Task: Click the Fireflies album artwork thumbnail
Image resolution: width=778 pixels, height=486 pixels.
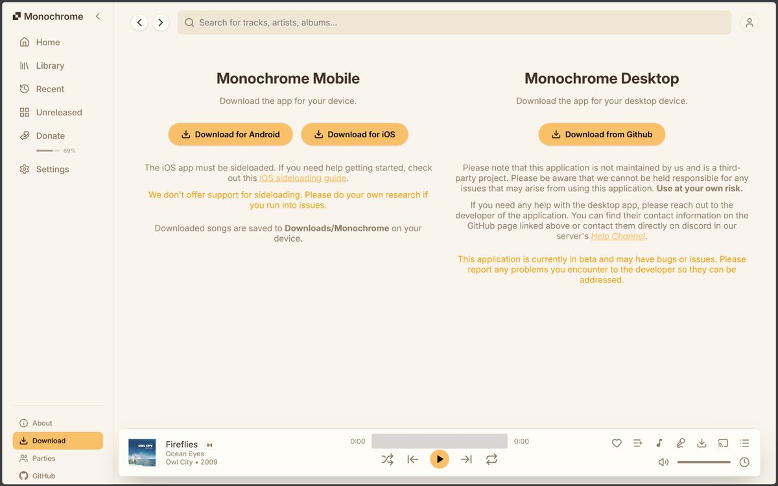Action: click(x=142, y=453)
